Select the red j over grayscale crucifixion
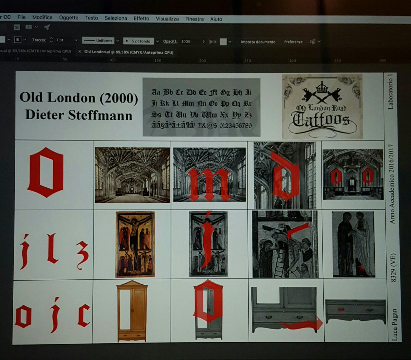Image resolution: width=411 pixels, height=360 pixels. tap(207, 240)
